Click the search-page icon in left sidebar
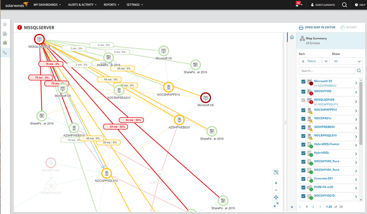The width and height of the screenshot is (367, 214). pyautogui.click(x=5, y=34)
